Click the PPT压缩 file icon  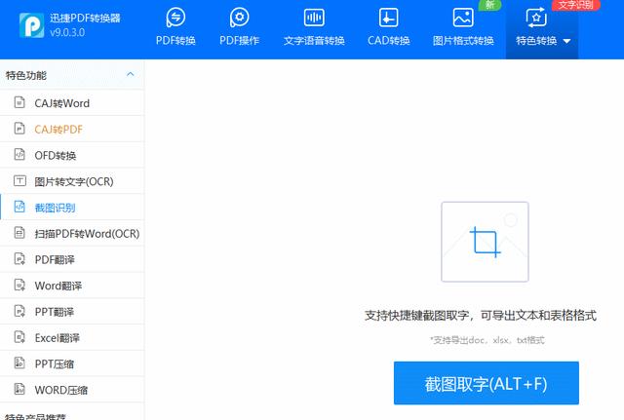pyautogui.click(x=19, y=363)
